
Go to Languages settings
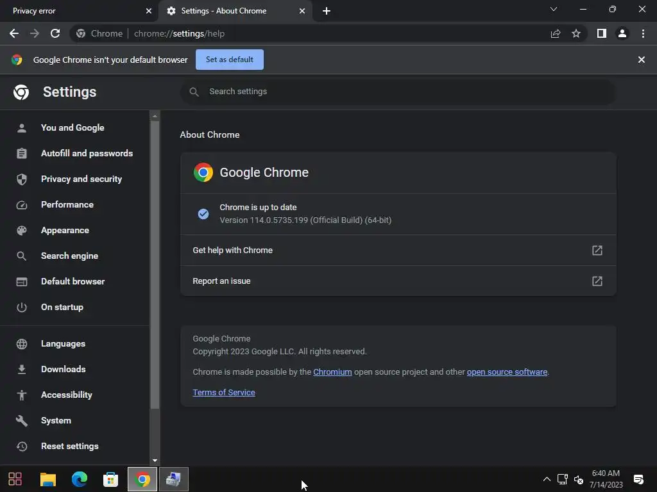(x=63, y=343)
